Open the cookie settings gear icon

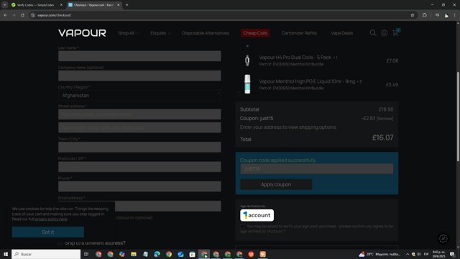pyautogui.click(x=443, y=238)
